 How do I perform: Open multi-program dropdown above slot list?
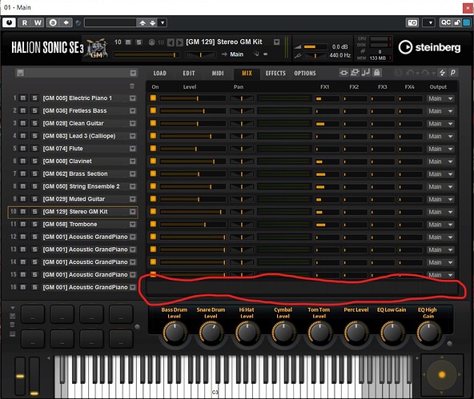[x=133, y=73]
